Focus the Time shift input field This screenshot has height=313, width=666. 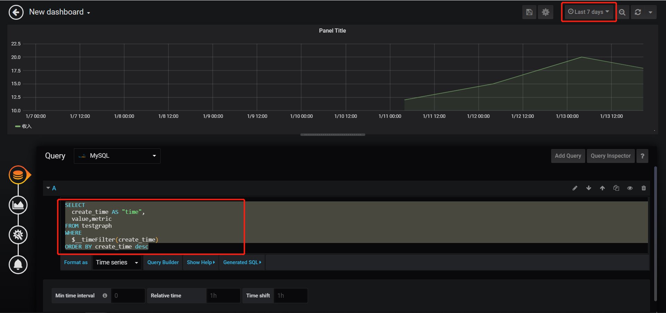[x=290, y=296]
